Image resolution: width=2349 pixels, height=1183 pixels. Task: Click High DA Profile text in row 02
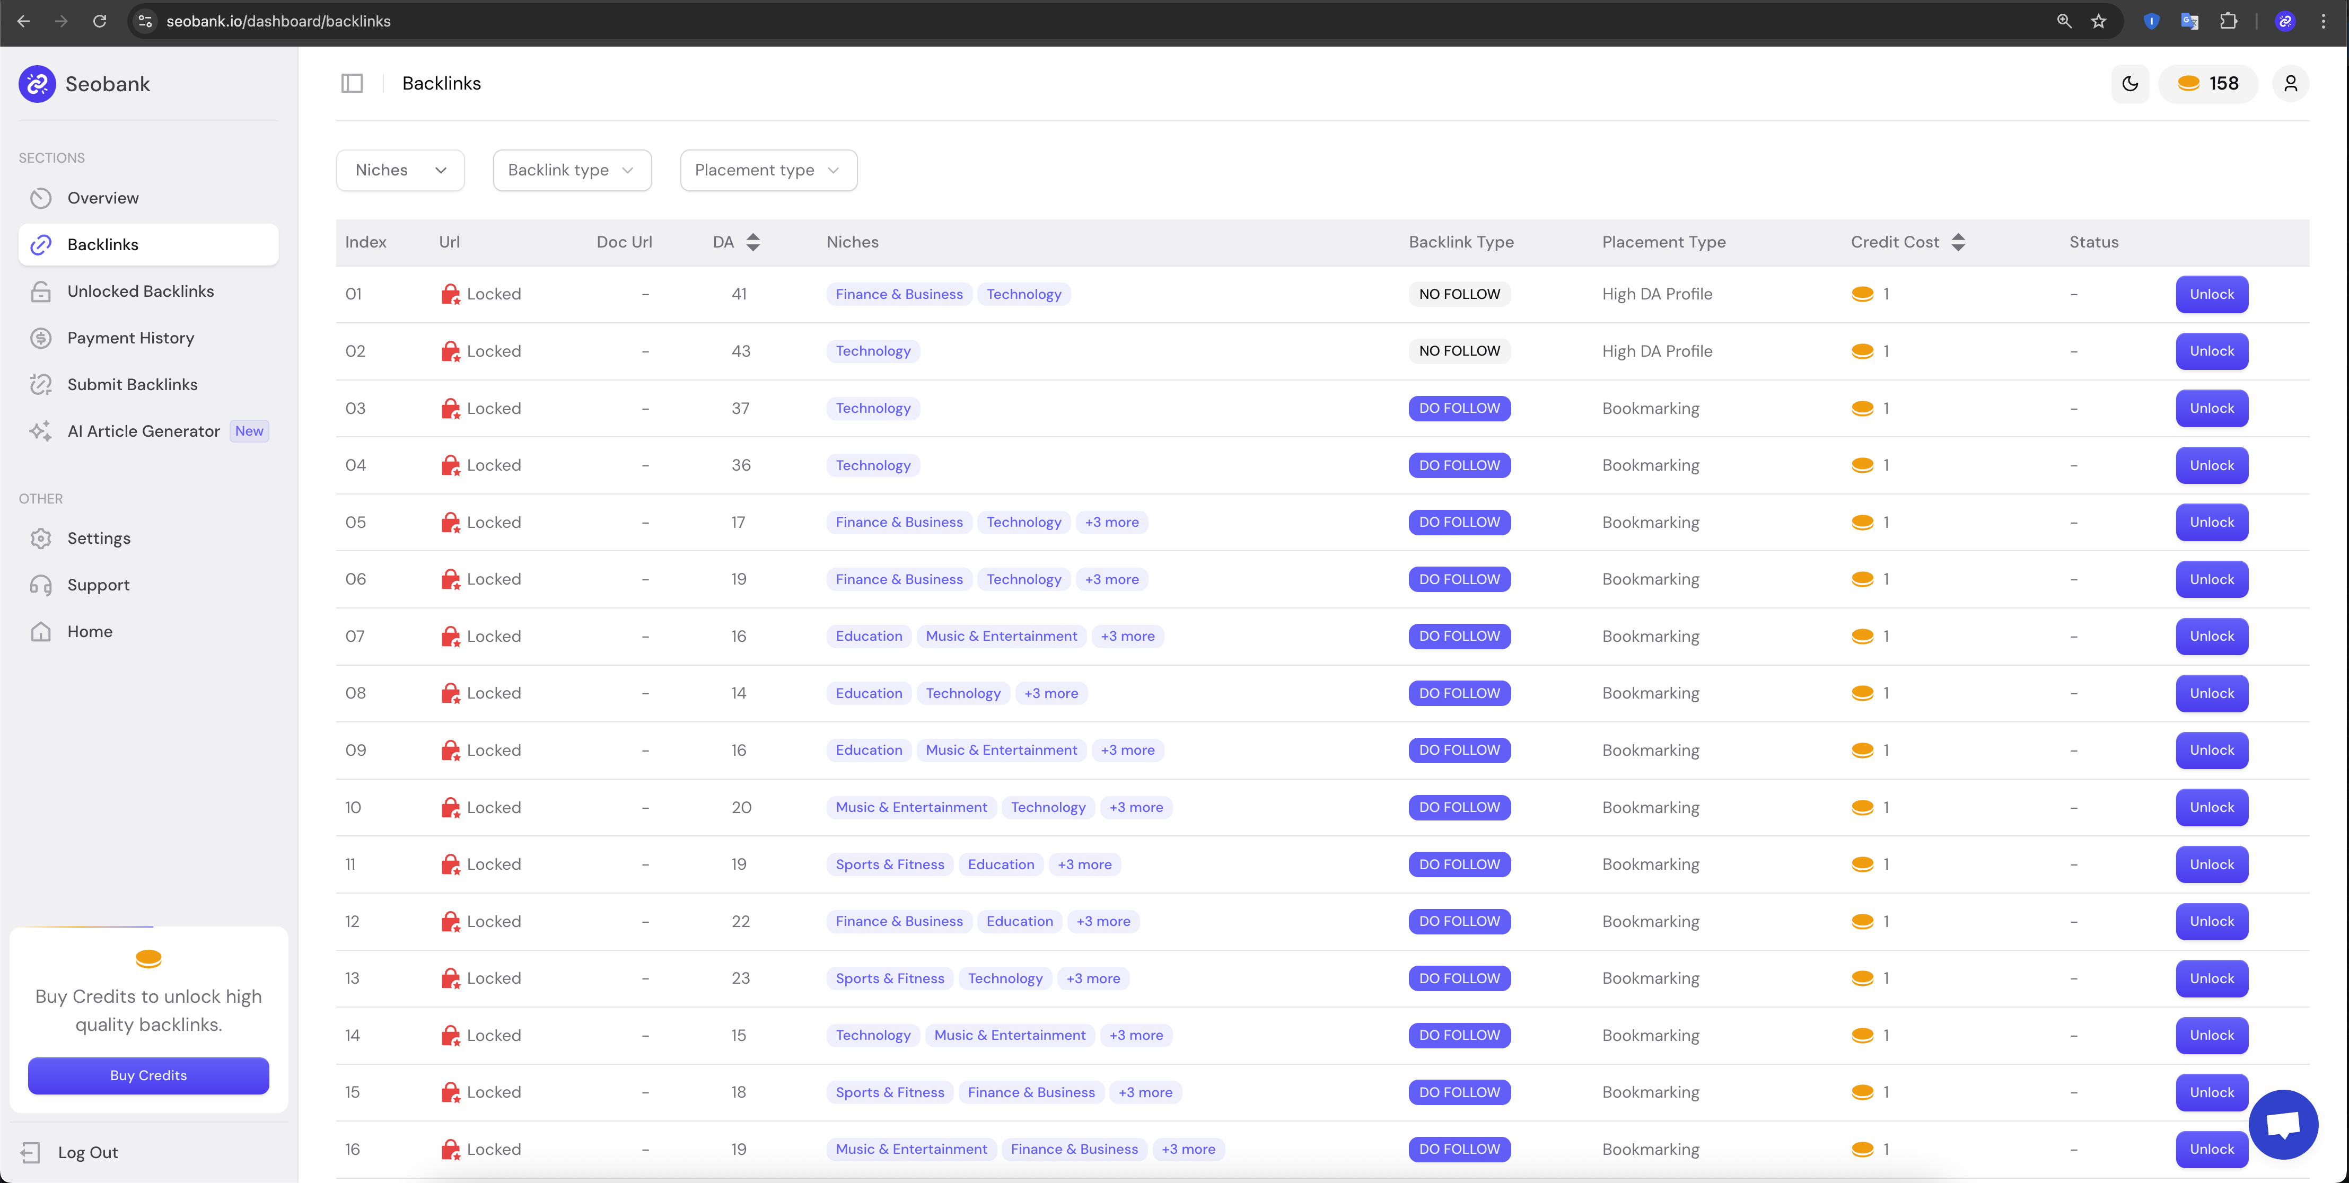pos(1657,351)
